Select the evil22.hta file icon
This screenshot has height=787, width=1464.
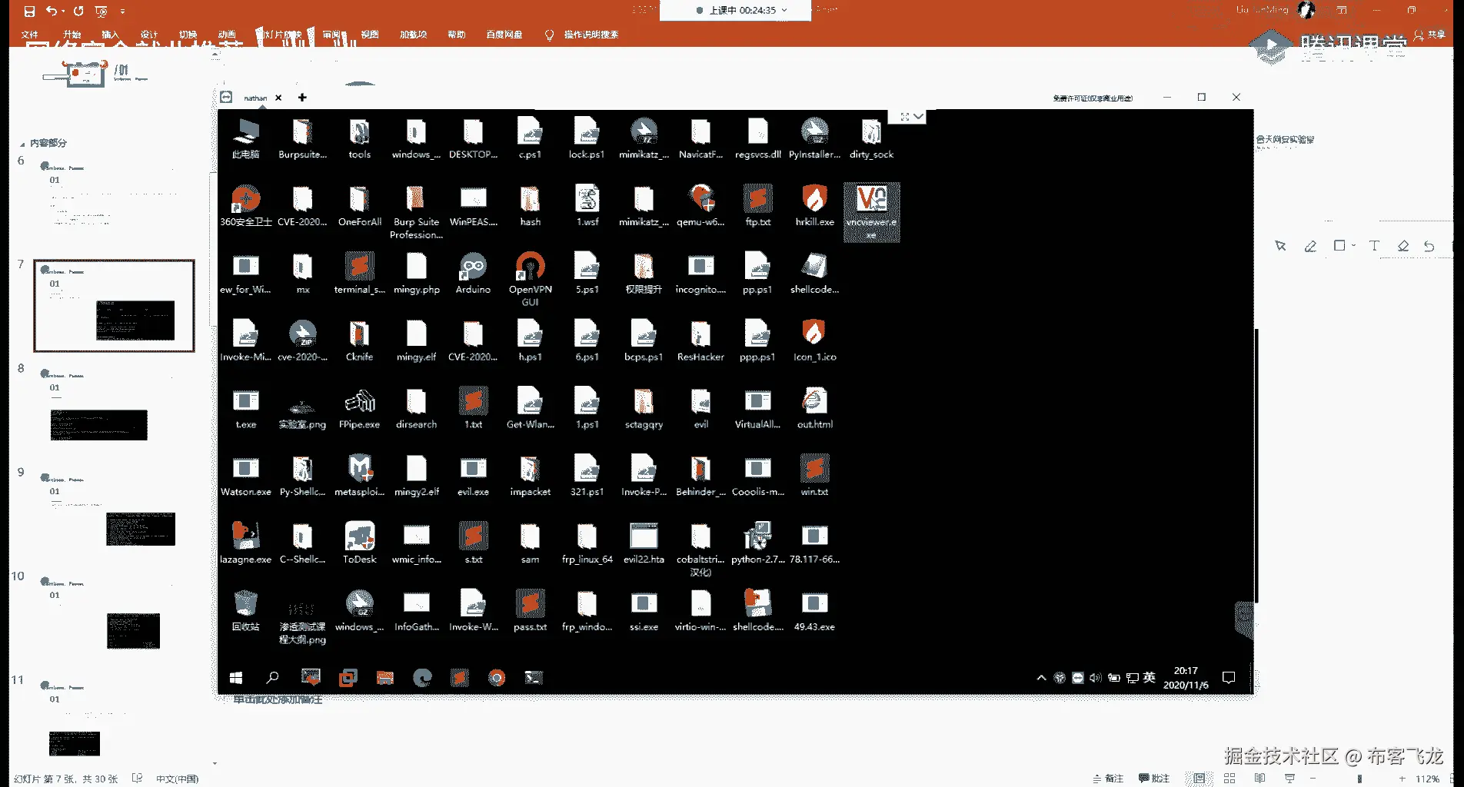coord(644,544)
